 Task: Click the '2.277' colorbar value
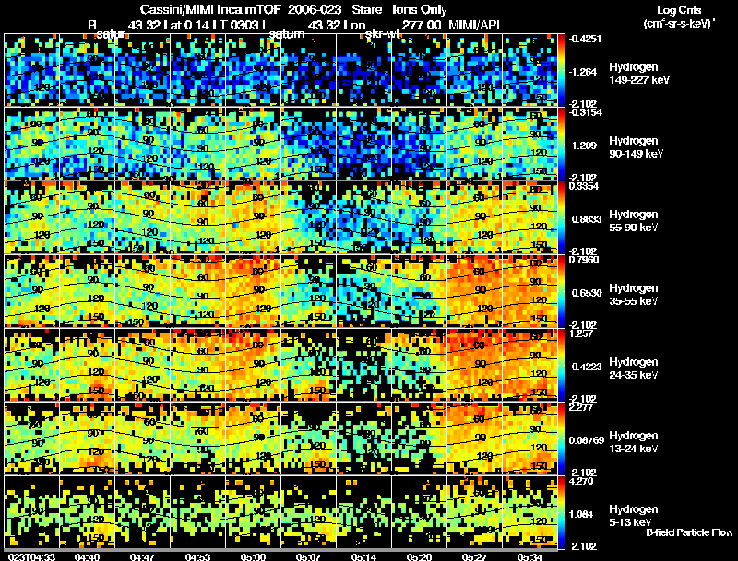pos(581,408)
